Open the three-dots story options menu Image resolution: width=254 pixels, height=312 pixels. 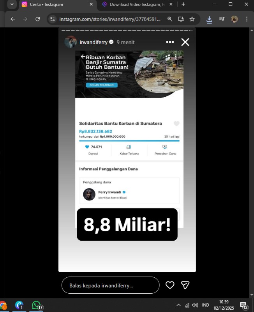click(170, 42)
